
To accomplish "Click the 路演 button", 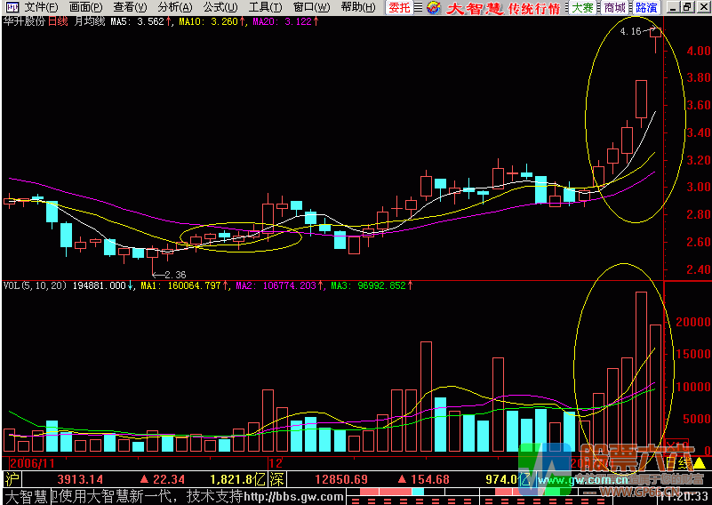I will pyautogui.click(x=646, y=8).
